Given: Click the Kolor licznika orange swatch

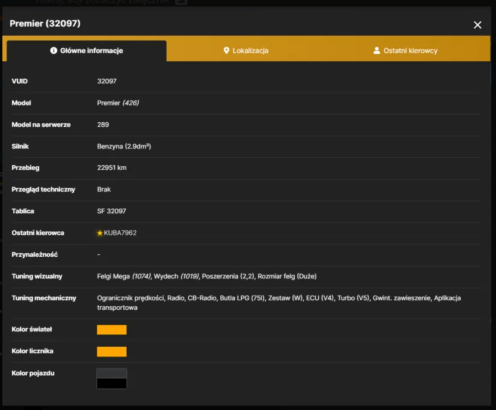Looking at the screenshot, I should (x=112, y=352).
